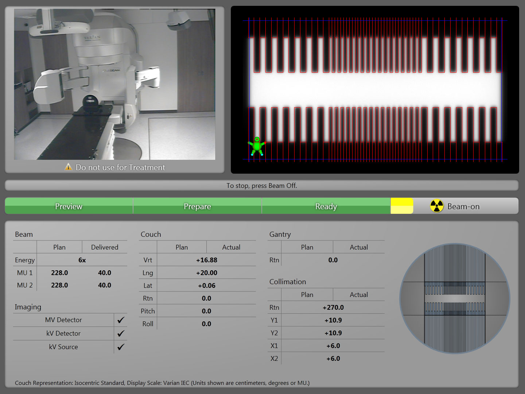
Task: Select the Ready stage segment
Action: pos(326,206)
